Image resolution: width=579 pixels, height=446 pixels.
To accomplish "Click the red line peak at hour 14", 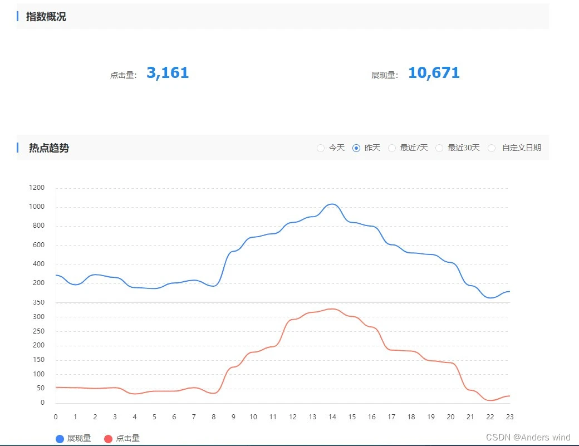I will point(332,309).
